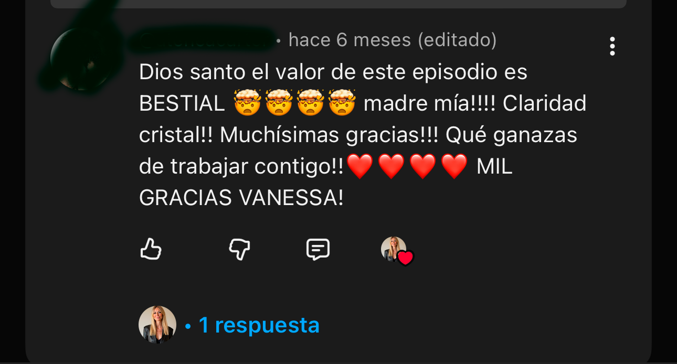Open the three-dot comment options menu
This screenshot has height=364, width=677.
click(x=612, y=46)
